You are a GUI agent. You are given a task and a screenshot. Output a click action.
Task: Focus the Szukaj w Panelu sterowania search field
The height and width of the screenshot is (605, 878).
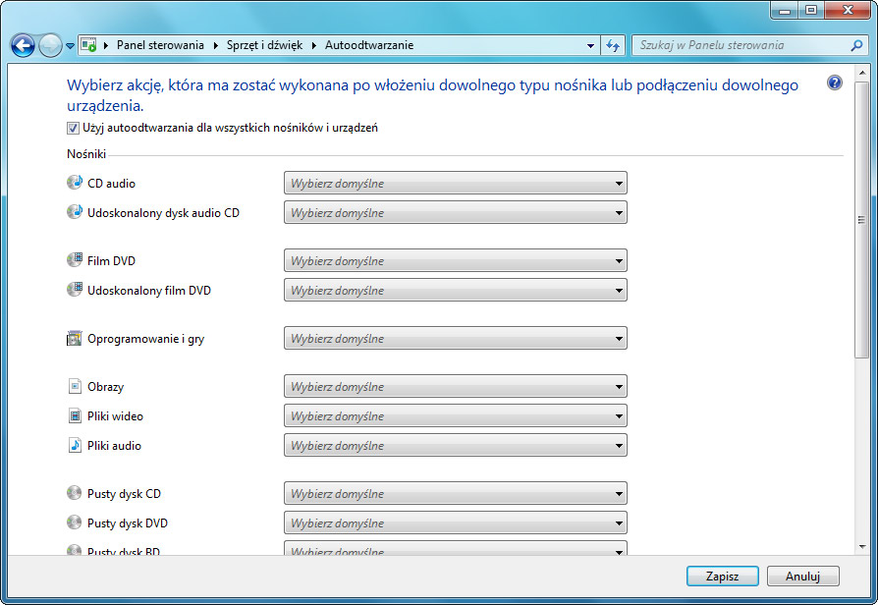click(x=741, y=45)
